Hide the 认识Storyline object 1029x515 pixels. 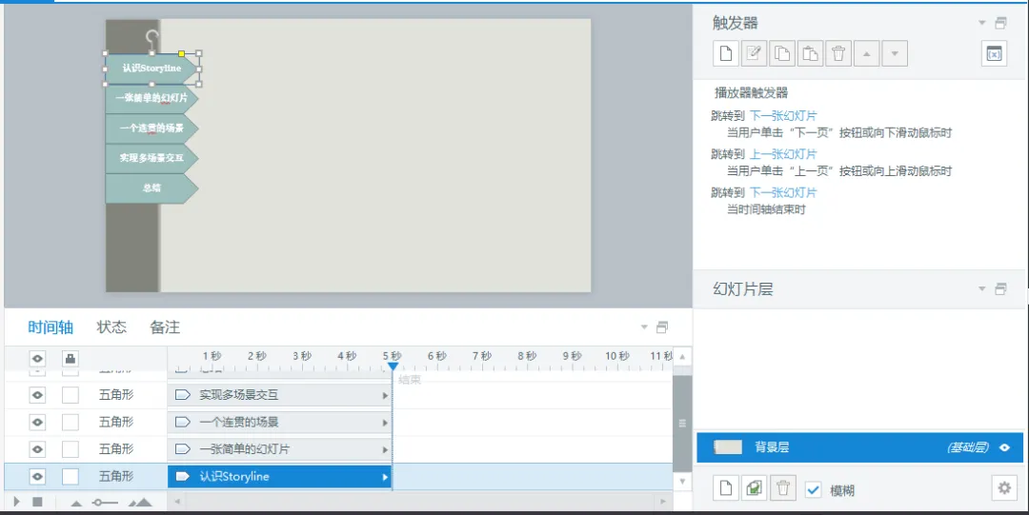pyautogui.click(x=37, y=476)
